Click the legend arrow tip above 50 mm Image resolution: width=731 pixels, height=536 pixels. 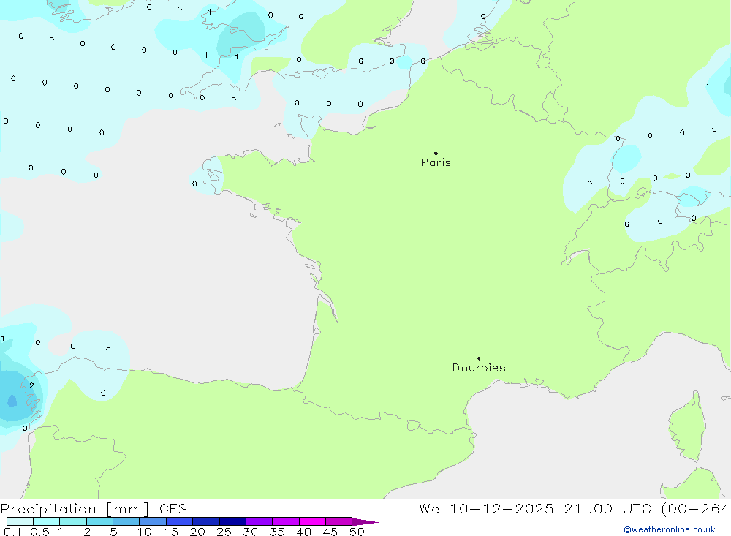point(365,522)
